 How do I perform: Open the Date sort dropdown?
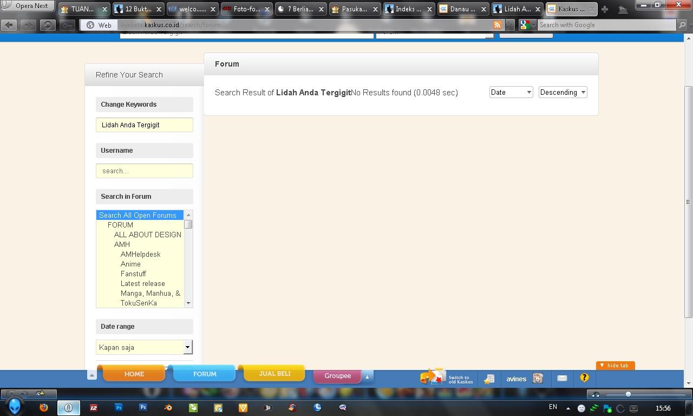click(x=511, y=92)
